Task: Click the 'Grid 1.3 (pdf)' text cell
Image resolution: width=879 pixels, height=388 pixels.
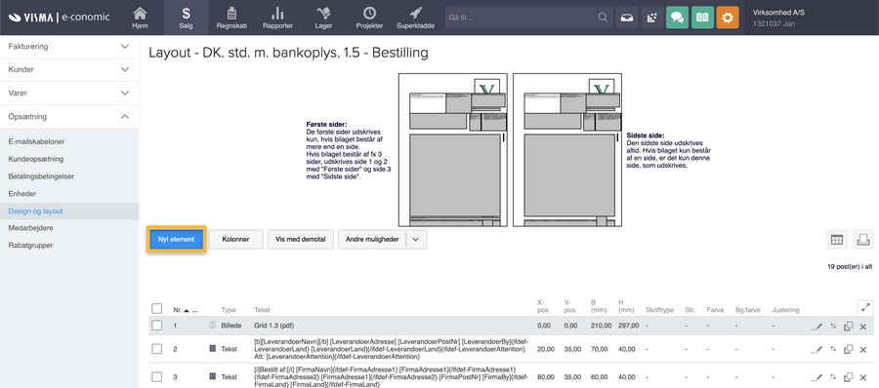Action: 273,326
